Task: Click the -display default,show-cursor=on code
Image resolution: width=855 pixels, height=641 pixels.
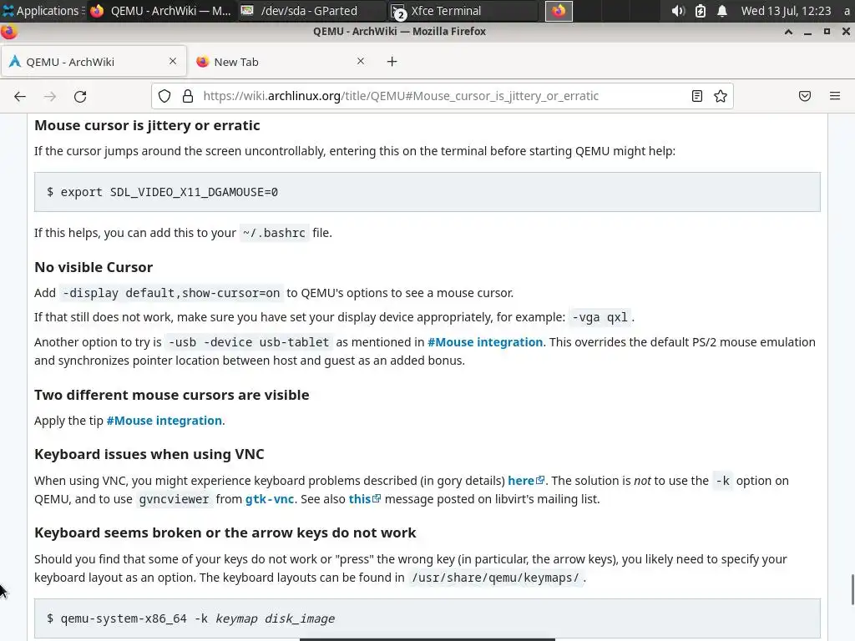Action: click(x=171, y=293)
